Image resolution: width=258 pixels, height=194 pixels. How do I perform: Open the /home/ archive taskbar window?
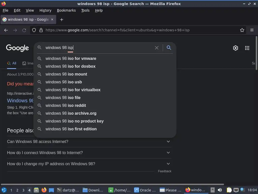point(119,190)
